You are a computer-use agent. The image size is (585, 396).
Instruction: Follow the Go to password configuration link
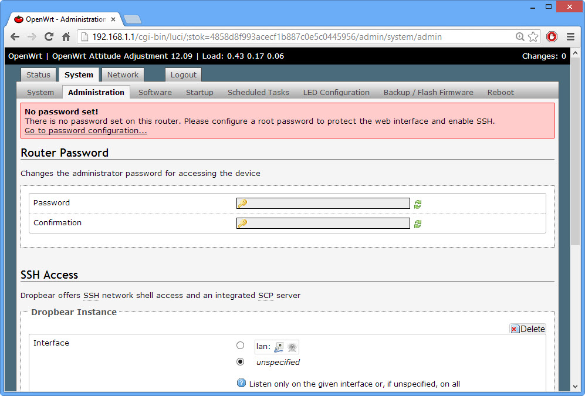click(86, 130)
